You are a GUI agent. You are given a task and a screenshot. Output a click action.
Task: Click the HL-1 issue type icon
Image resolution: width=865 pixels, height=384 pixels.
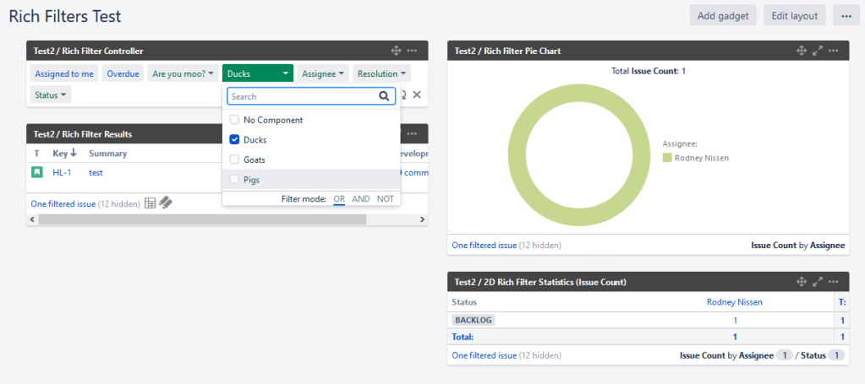(x=37, y=173)
